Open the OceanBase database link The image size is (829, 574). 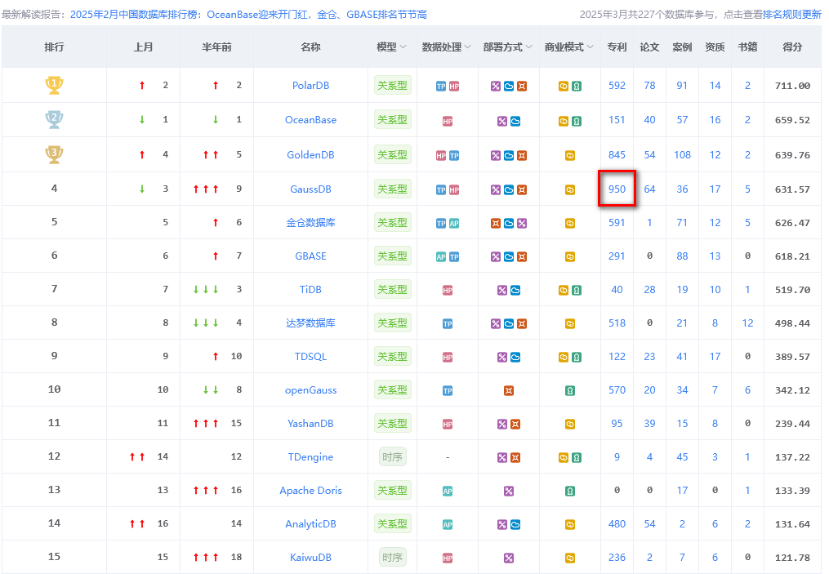pos(311,119)
